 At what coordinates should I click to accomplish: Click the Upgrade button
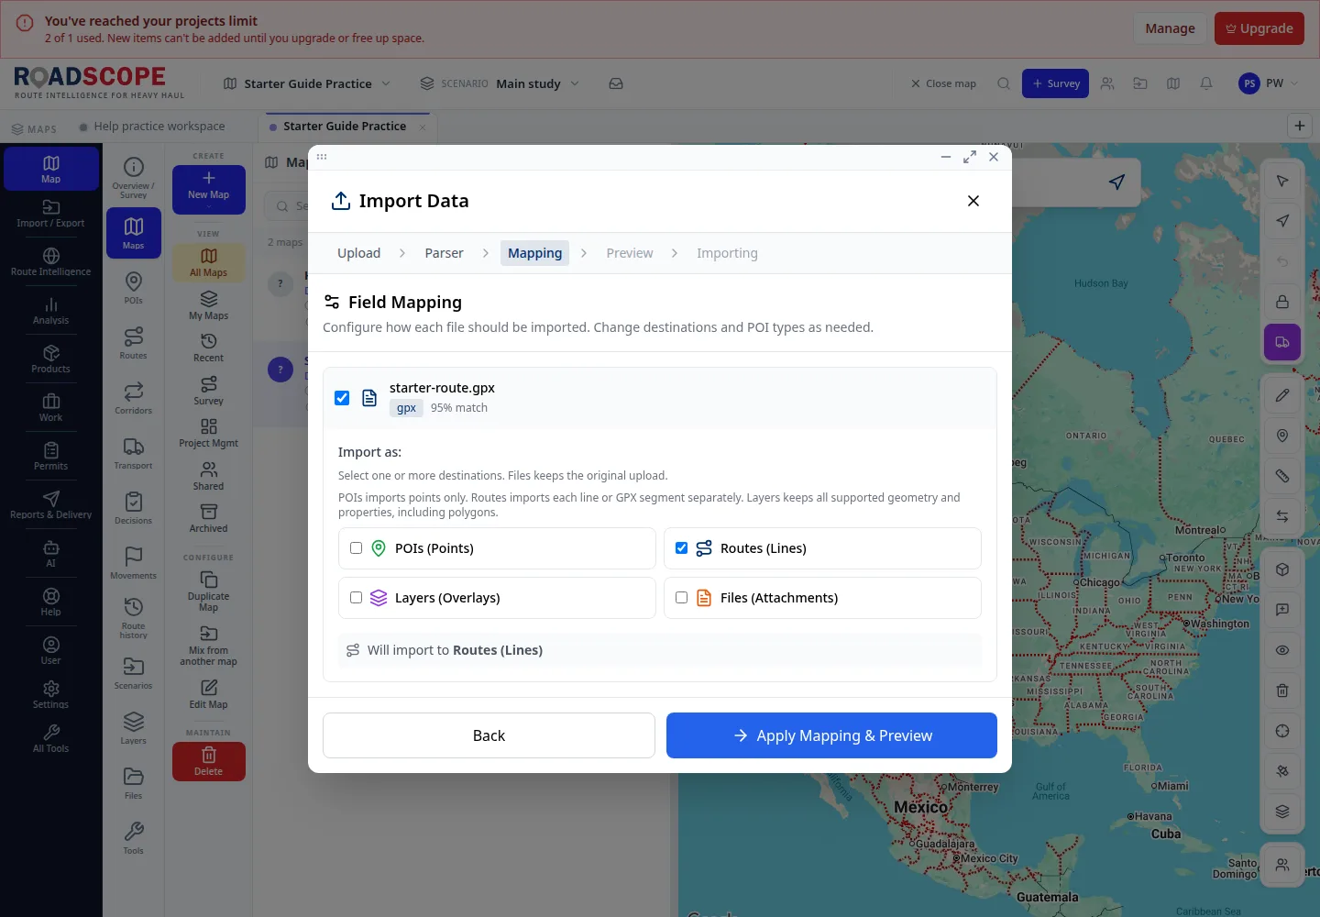pos(1259,28)
